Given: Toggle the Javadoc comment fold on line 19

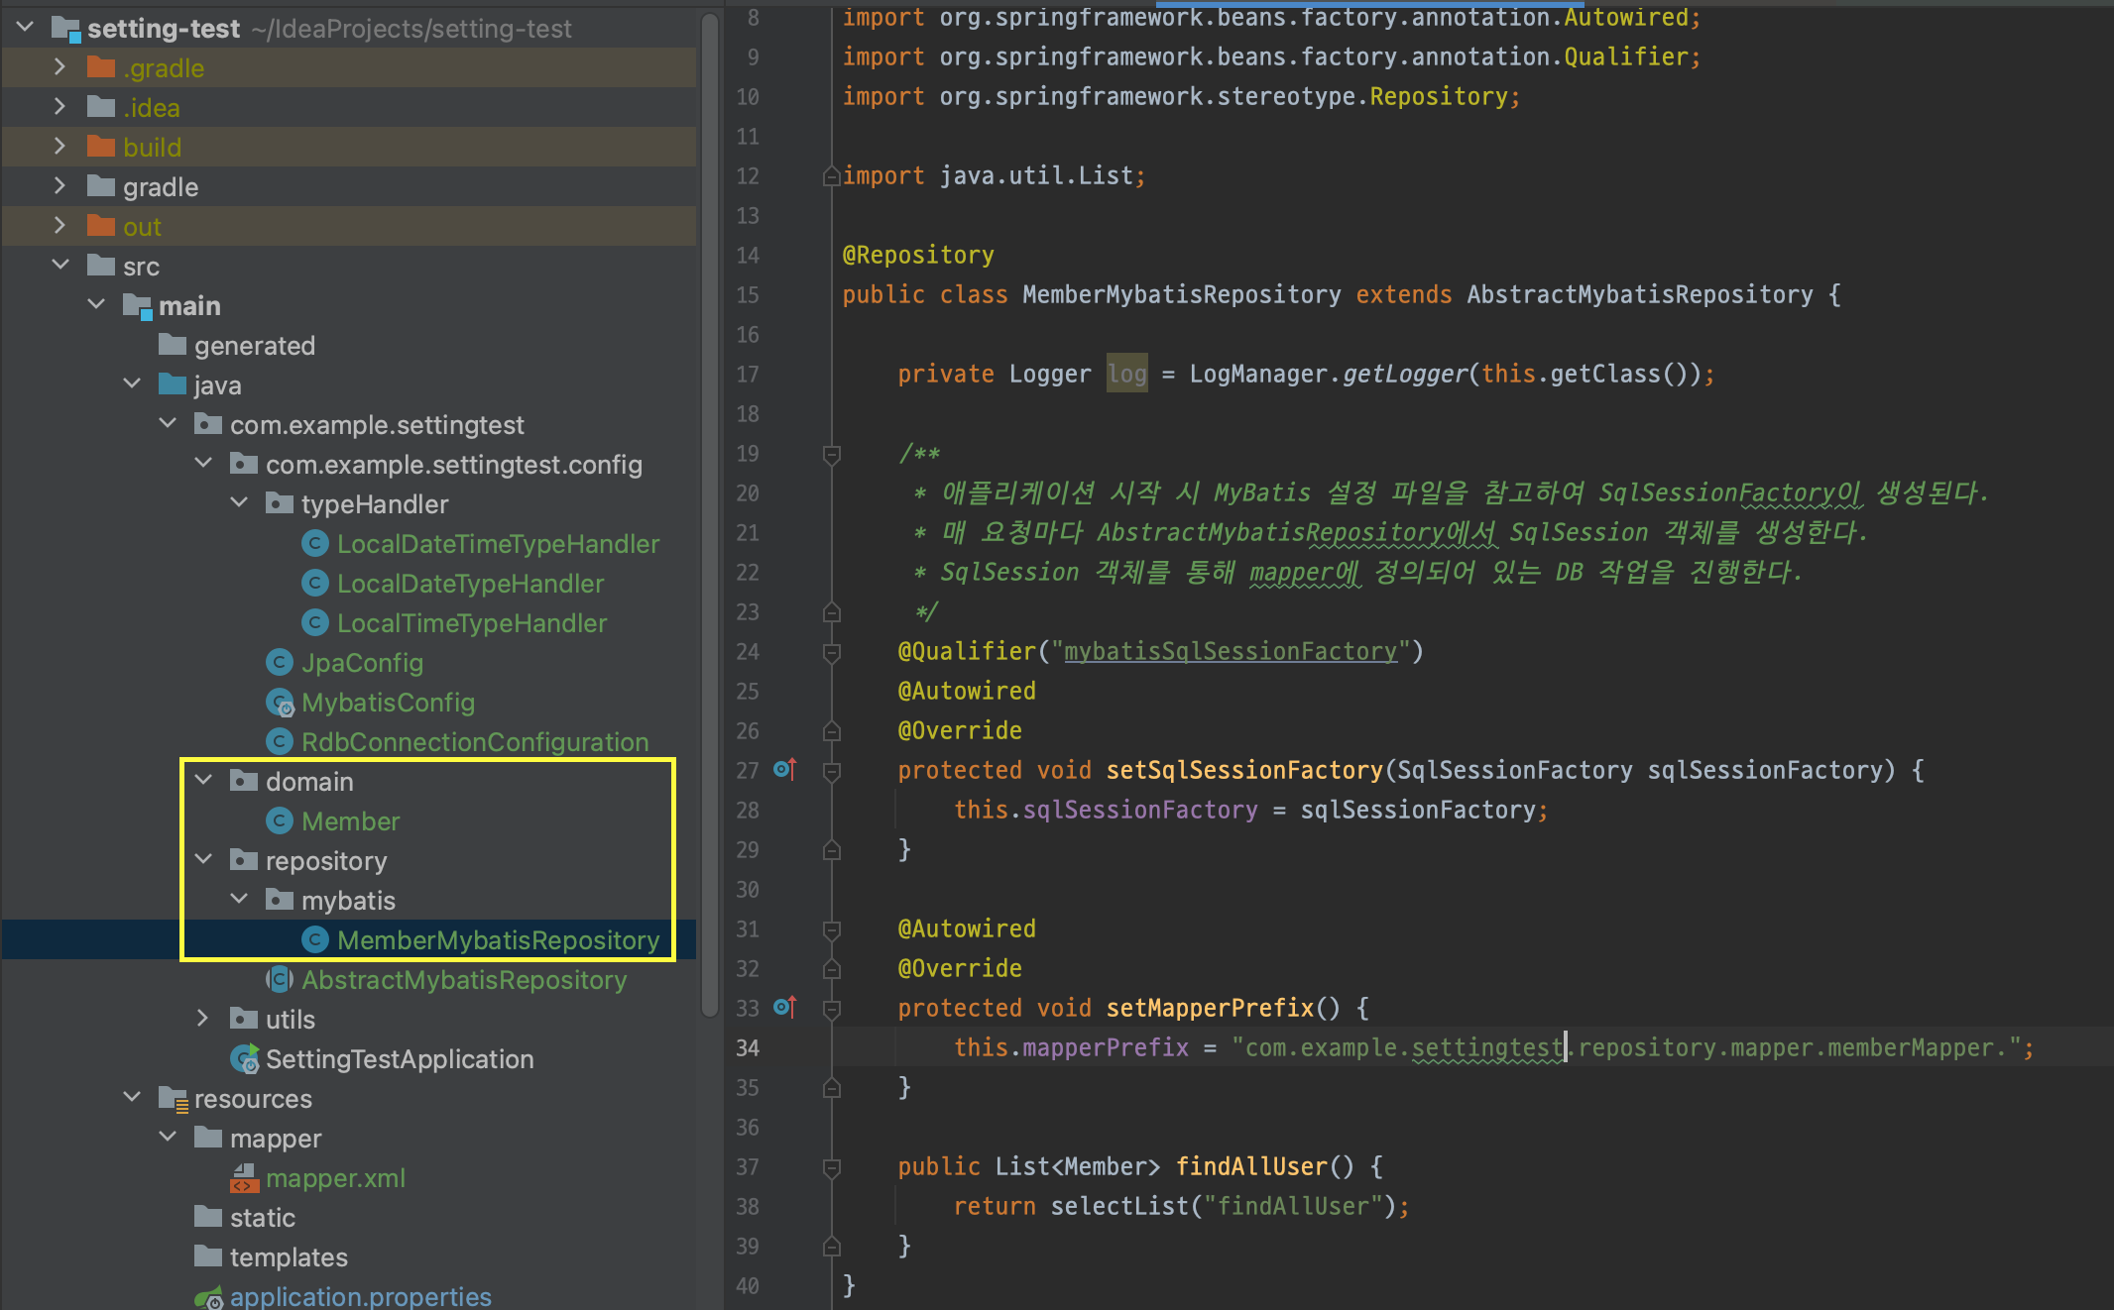Looking at the screenshot, I should pyautogui.click(x=832, y=454).
